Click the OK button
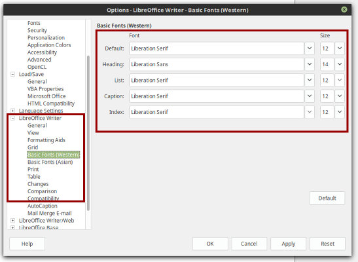The image size is (358, 262). click(210, 244)
